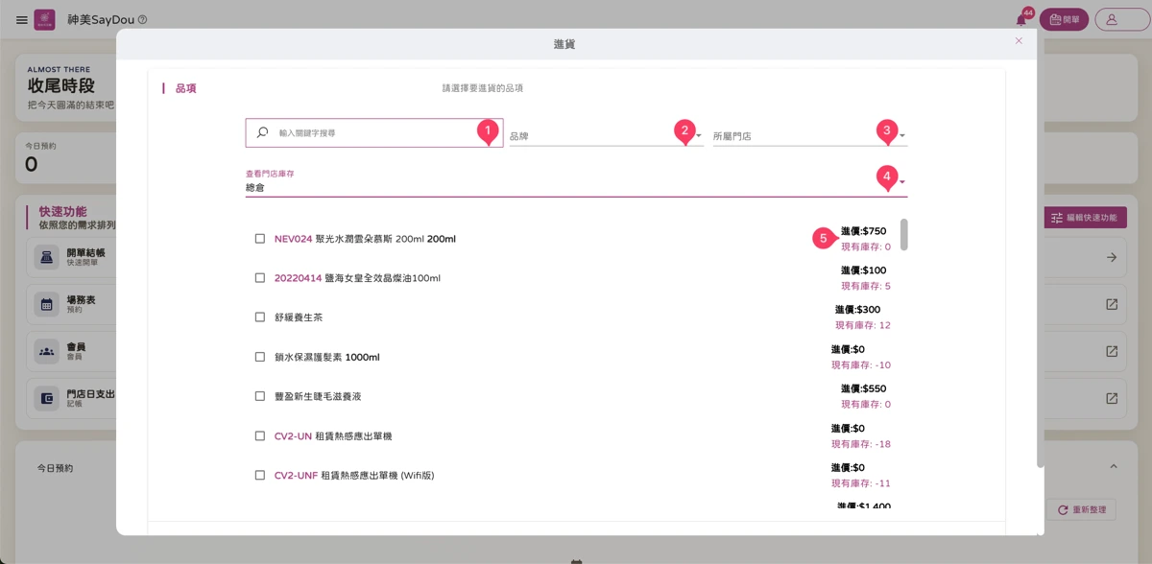Click the 開單 button in header
The width and height of the screenshot is (1152, 564).
[1064, 20]
